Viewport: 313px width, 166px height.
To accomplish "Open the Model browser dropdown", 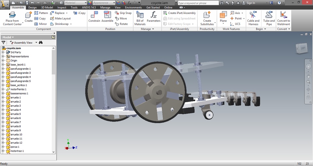I will tap(8, 37).
